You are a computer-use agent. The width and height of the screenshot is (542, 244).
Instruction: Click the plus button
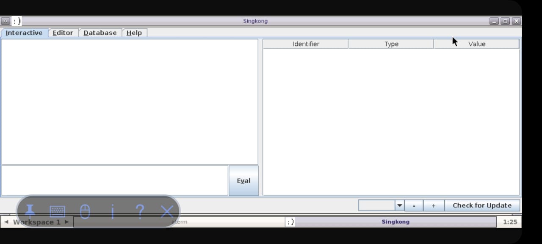(x=434, y=205)
